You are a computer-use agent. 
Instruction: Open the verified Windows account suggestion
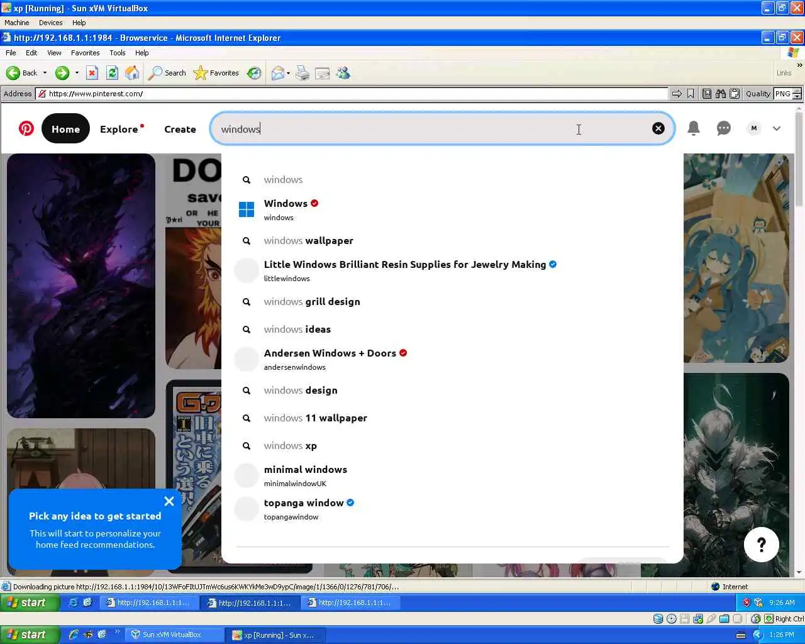(x=452, y=209)
